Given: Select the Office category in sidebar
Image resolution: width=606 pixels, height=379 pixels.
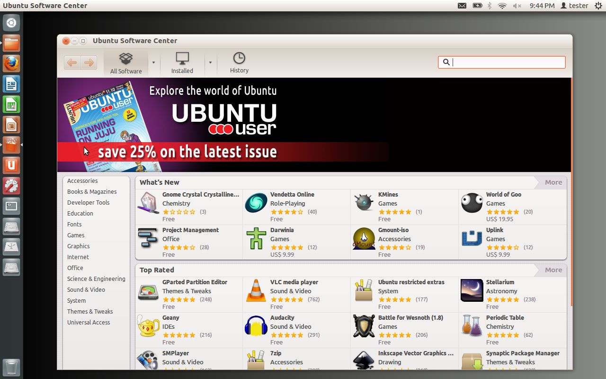Looking at the screenshot, I should 75,268.
